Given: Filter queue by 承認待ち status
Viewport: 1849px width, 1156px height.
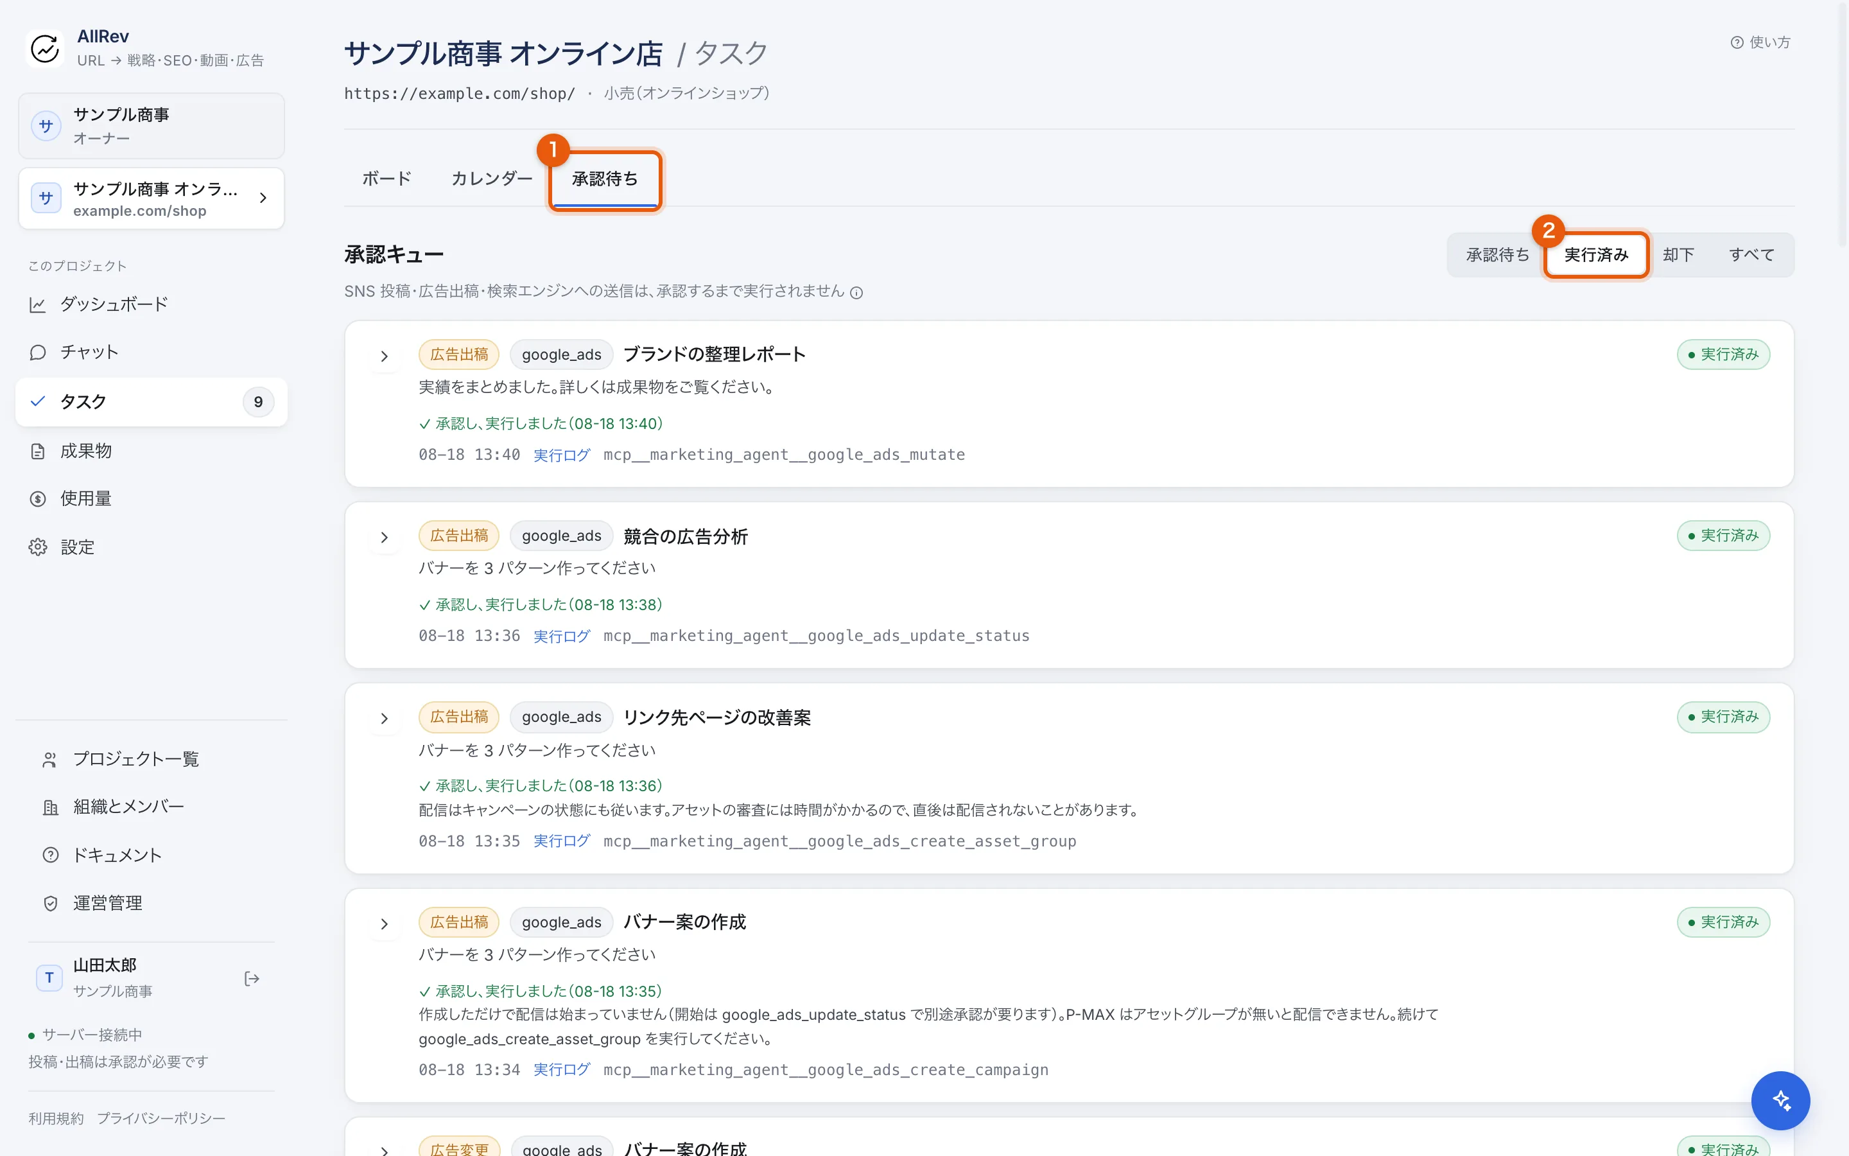Looking at the screenshot, I should 1498,254.
